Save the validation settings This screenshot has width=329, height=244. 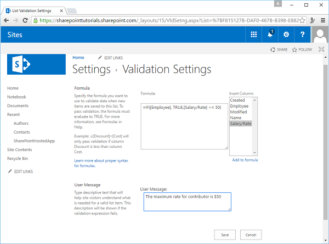pyautogui.click(x=225, y=235)
